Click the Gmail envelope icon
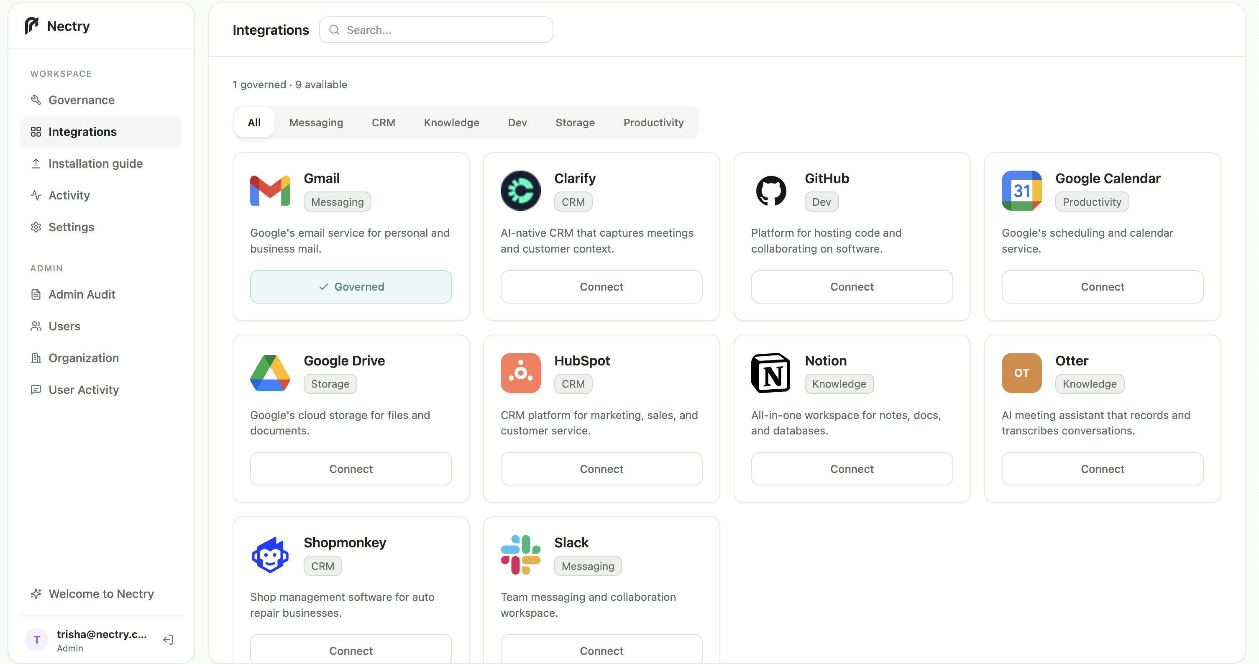 point(270,191)
